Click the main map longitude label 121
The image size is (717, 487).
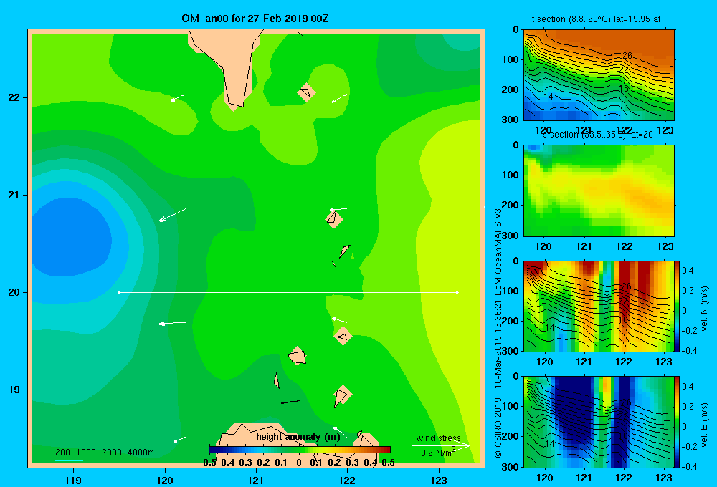[256, 480]
